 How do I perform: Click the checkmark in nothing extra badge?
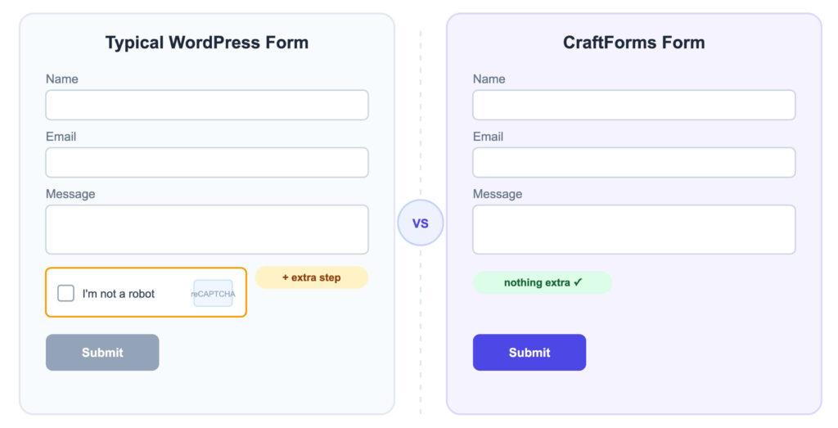coord(578,282)
